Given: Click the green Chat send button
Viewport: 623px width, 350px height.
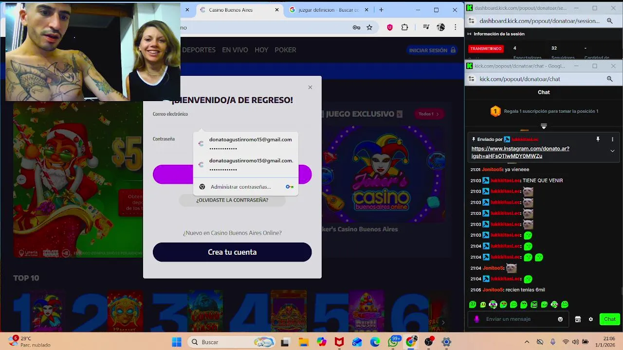Looking at the screenshot, I should (610, 319).
